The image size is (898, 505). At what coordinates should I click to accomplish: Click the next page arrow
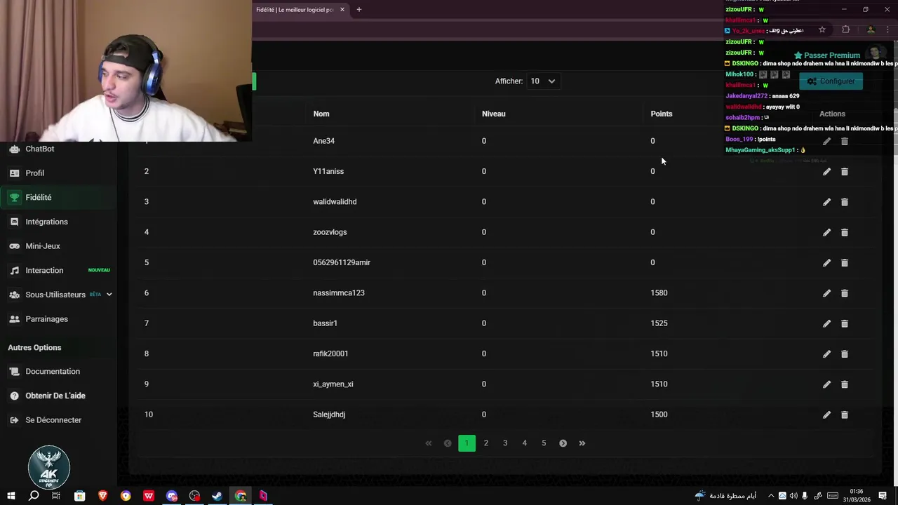click(563, 443)
